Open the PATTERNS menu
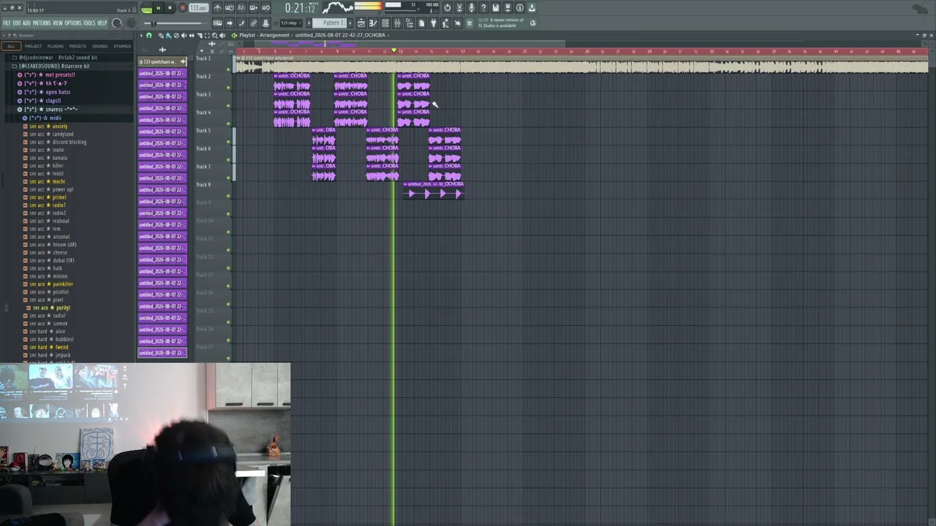The image size is (936, 526). click(x=42, y=23)
